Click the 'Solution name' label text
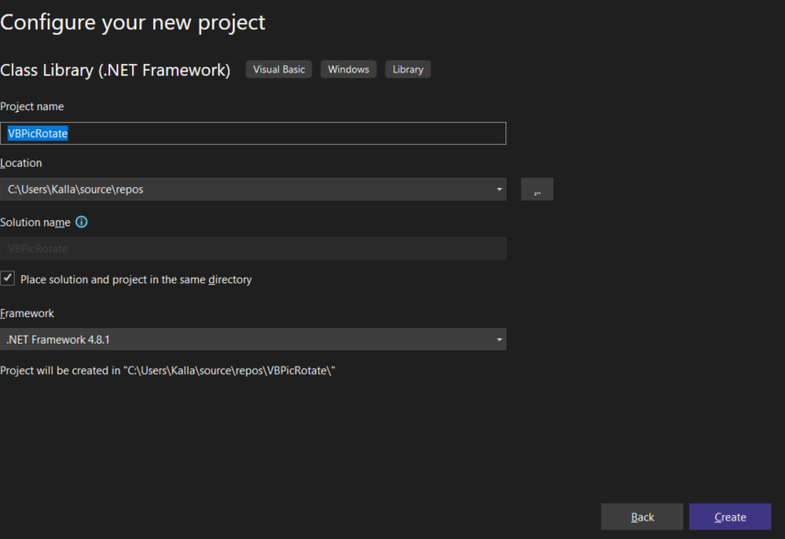This screenshot has width=785, height=539. click(35, 223)
